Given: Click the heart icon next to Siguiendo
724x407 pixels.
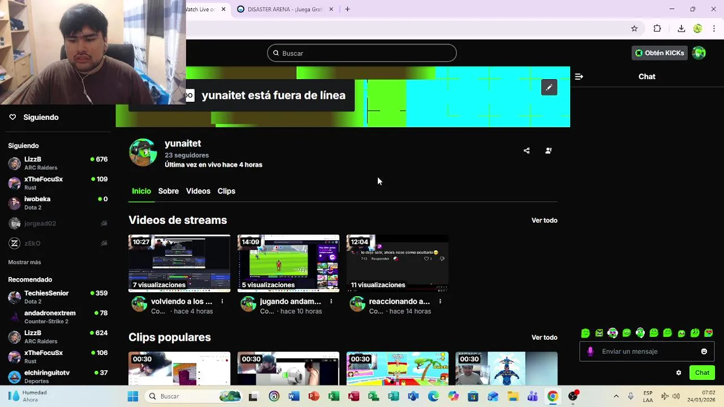Looking at the screenshot, I should [12, 117].
